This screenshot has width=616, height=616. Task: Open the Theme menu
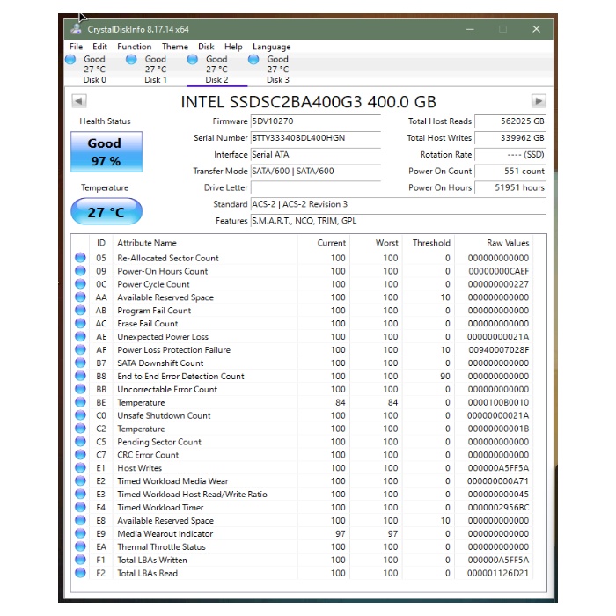(x=174, y=47)
